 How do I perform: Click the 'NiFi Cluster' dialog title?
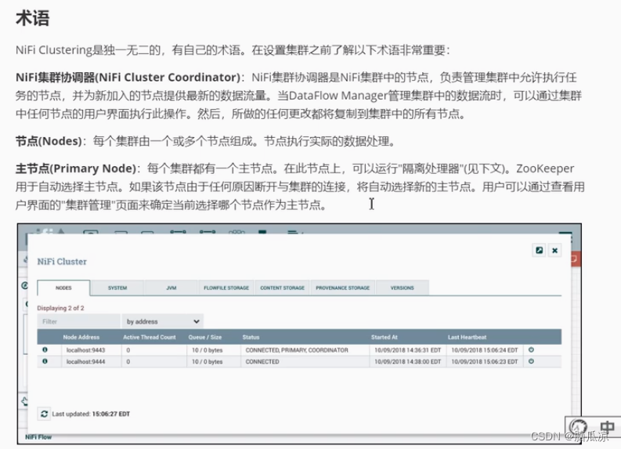[x=62, y=262]
